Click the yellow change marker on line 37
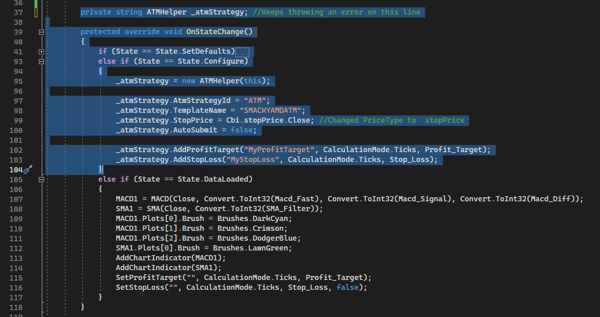Image resolution: width=600 pixels, height=317 pixels. click(x=36, y=12)
